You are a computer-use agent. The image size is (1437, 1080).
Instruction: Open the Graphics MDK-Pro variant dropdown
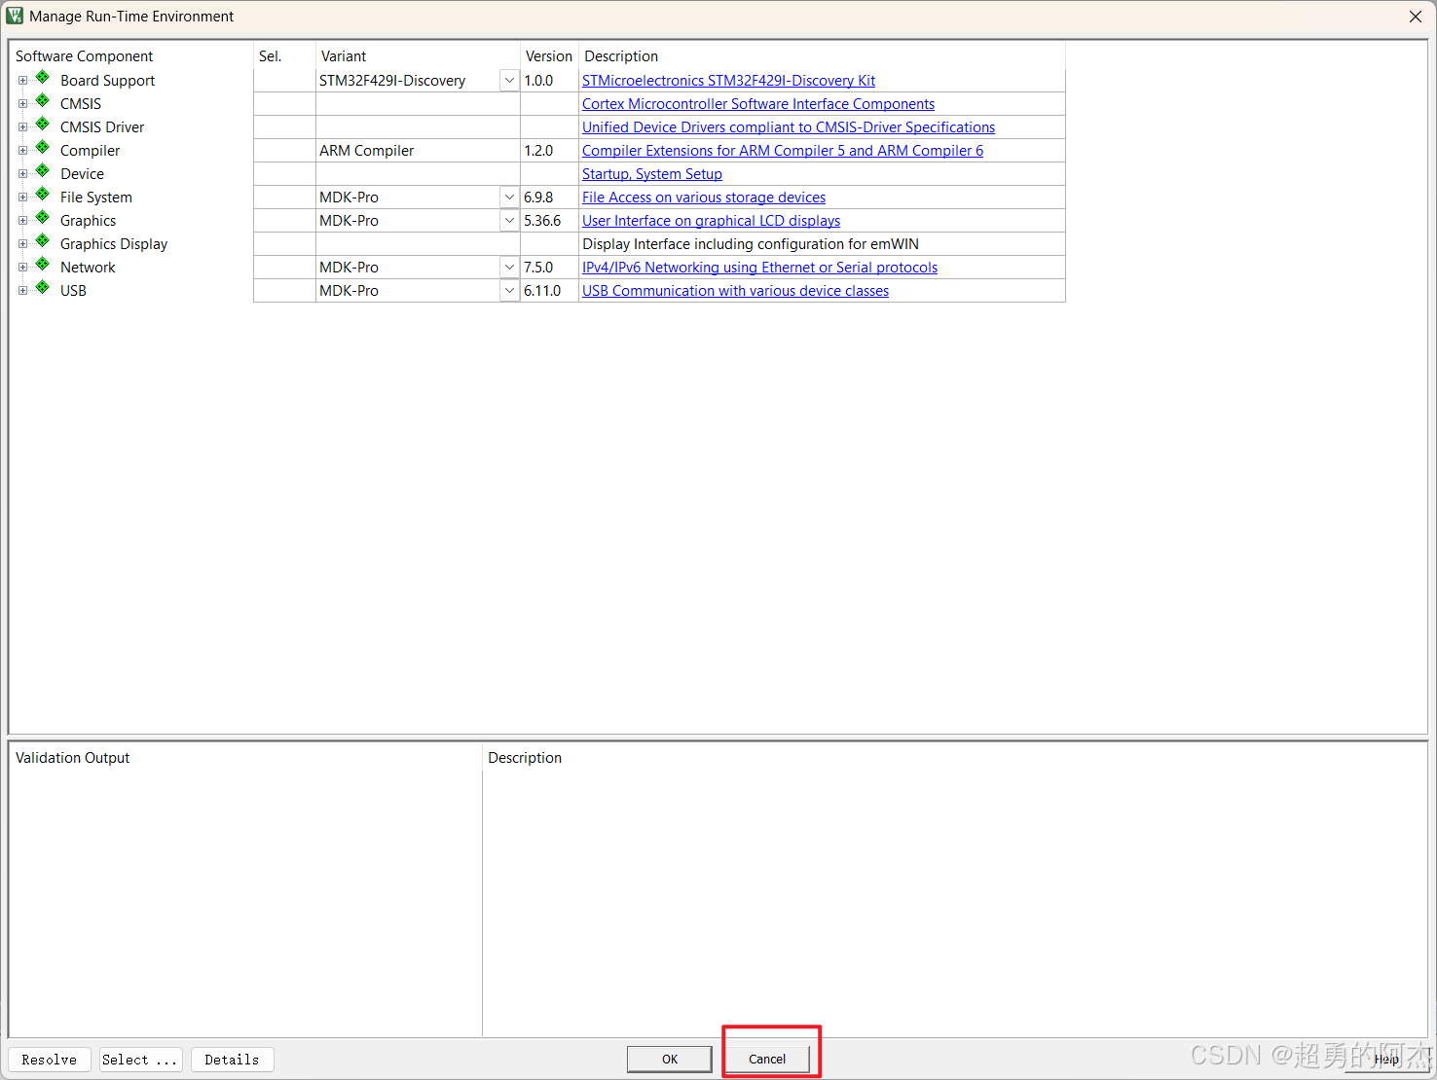[x=509, y=221]
